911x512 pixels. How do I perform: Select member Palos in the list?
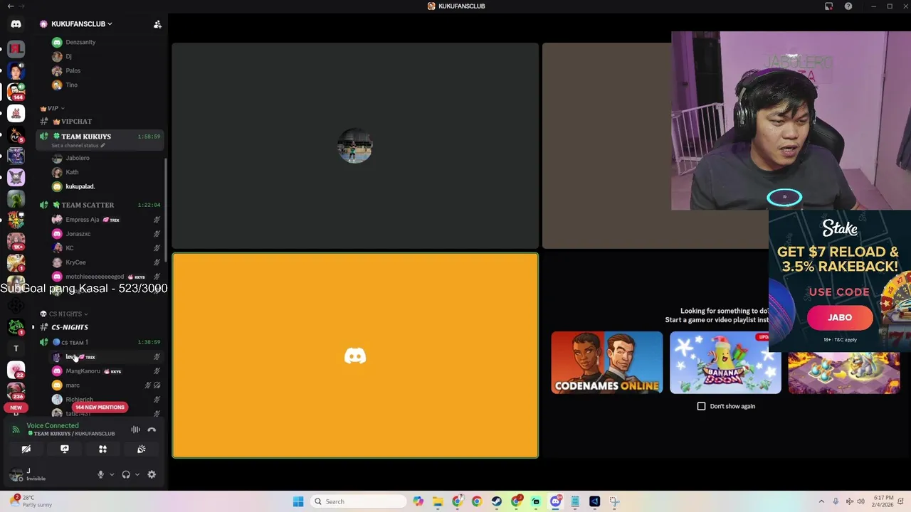point(107,70)
